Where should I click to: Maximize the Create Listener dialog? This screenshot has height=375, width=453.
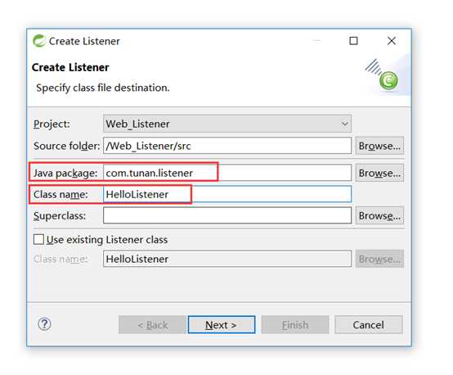[x=353, y=41]
